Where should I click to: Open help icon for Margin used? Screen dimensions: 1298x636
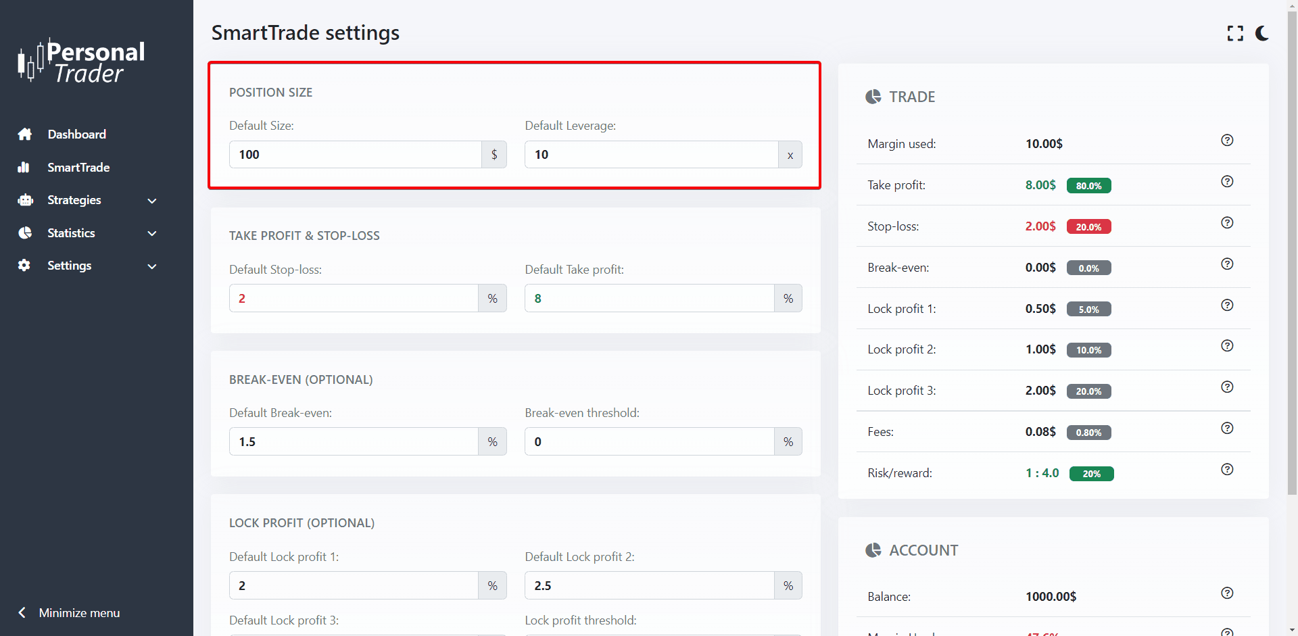(1227, 141)
